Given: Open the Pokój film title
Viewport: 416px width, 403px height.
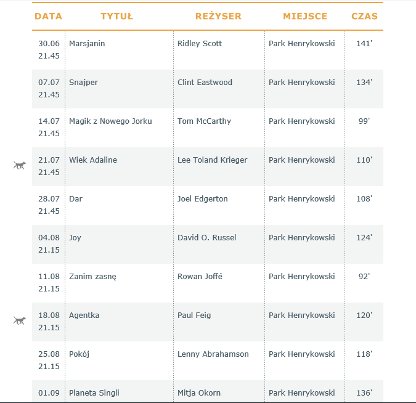Looking at the screenshot, I should click(79, 354).
